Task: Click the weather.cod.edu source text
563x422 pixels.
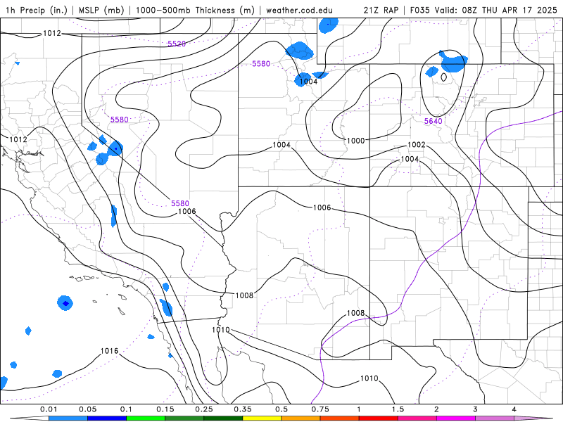Action: pos(299,10)
